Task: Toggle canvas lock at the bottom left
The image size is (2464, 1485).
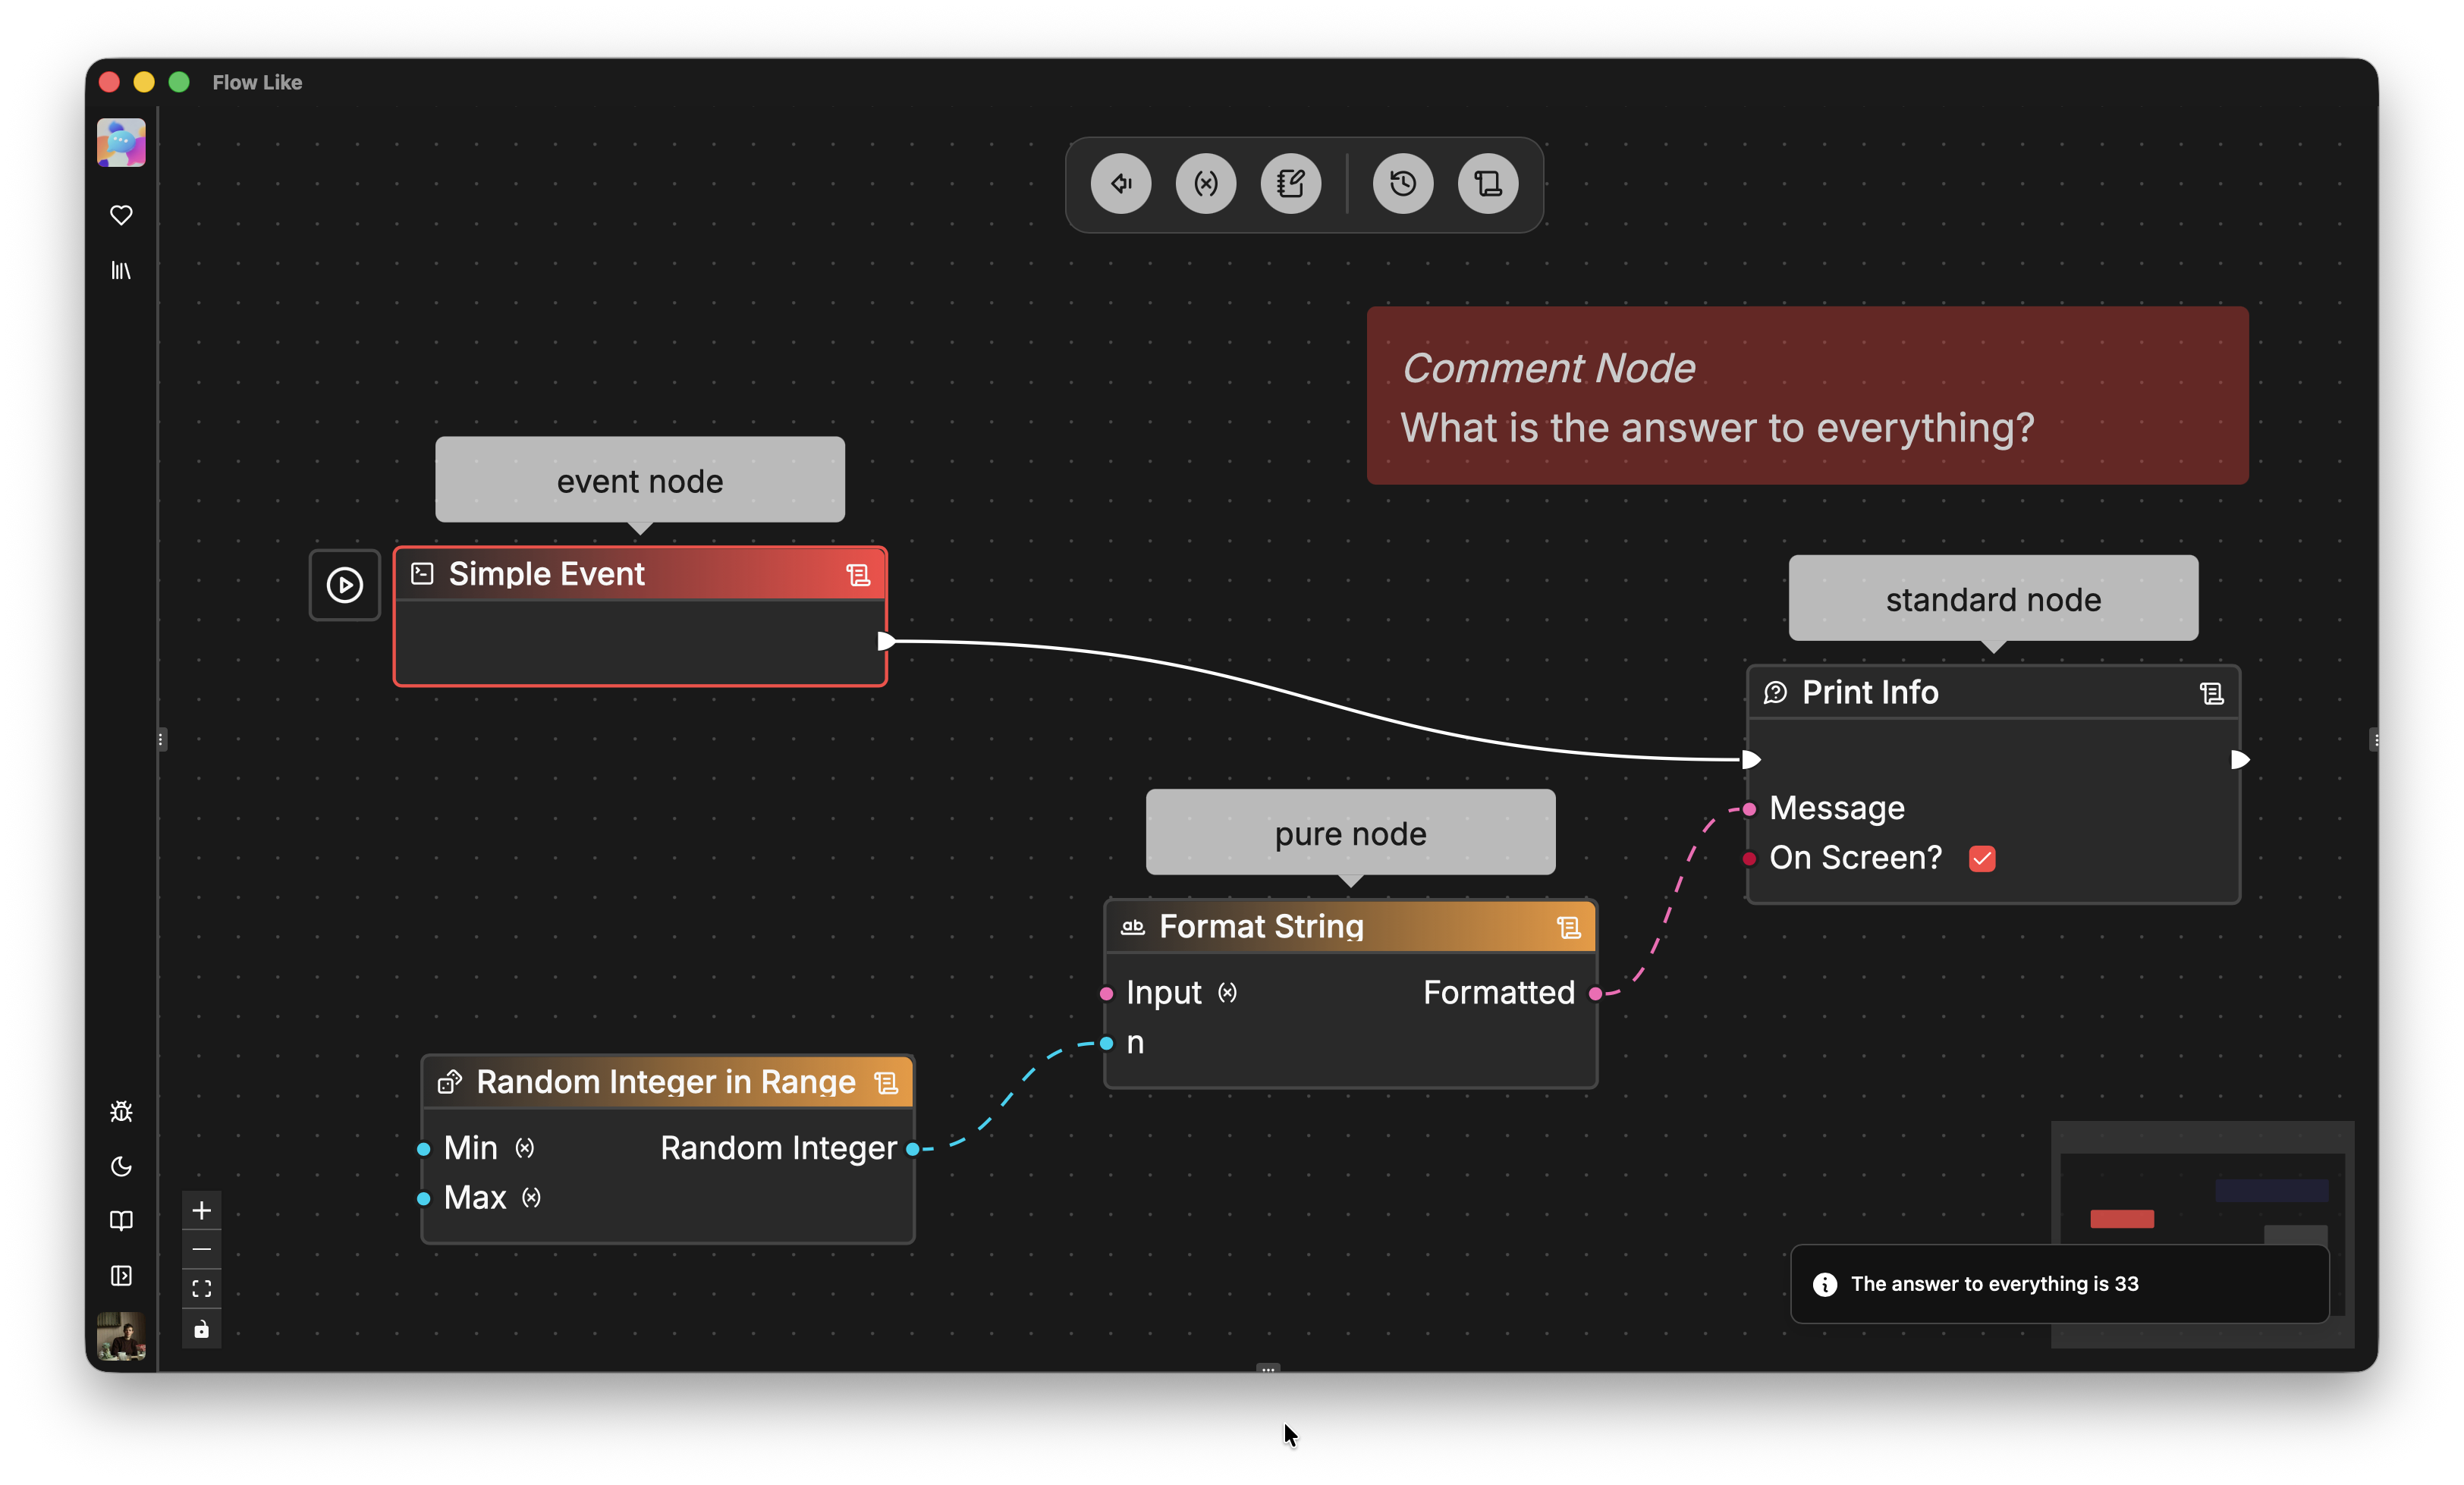Action: [x=201, y=1329]
